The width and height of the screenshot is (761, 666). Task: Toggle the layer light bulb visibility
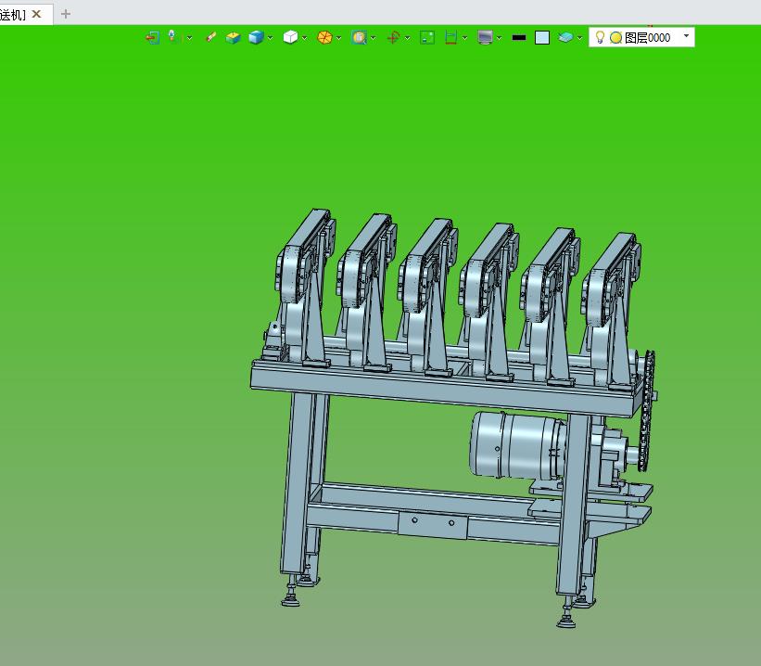(x=600, y=37)
